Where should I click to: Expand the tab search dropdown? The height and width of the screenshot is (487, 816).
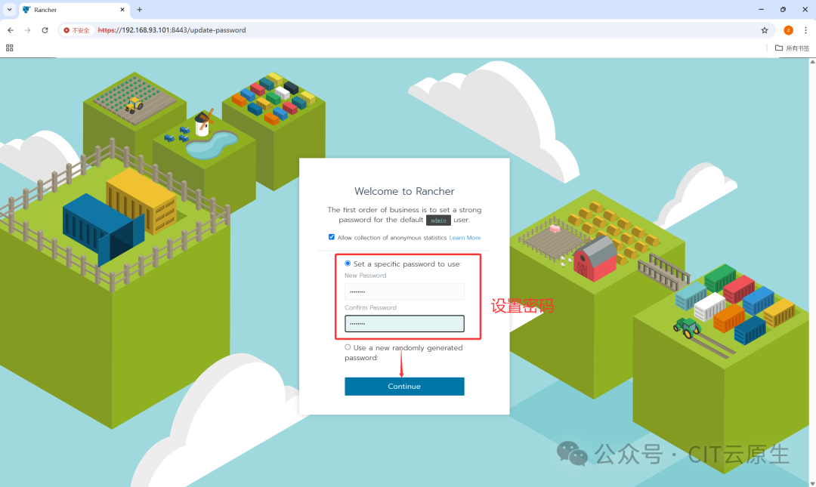coord(9,9)
